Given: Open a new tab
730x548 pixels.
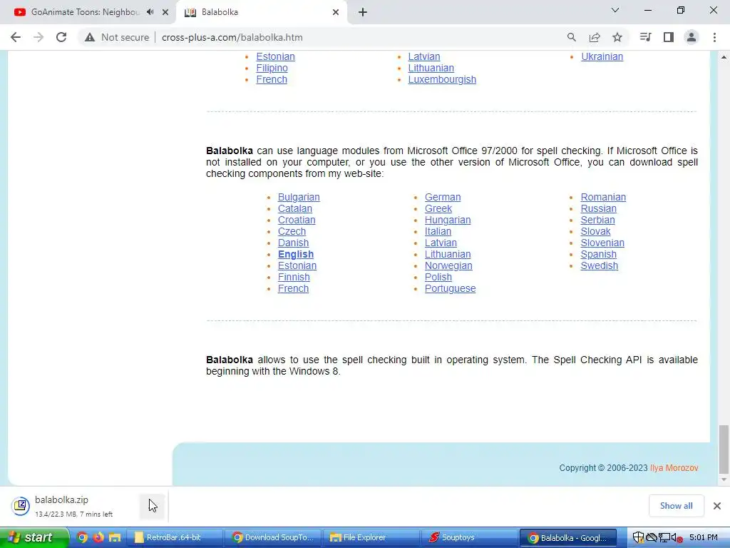Looking at the screenshot, I should click(x=363, y=12).
